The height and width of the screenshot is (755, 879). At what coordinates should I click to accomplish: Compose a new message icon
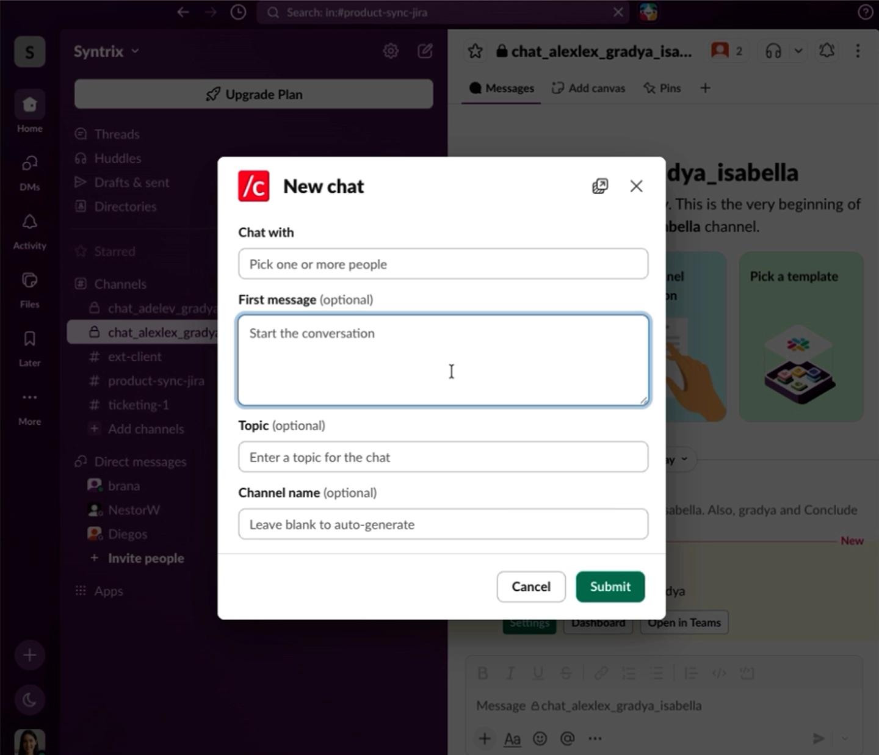[x=425, y=51]
